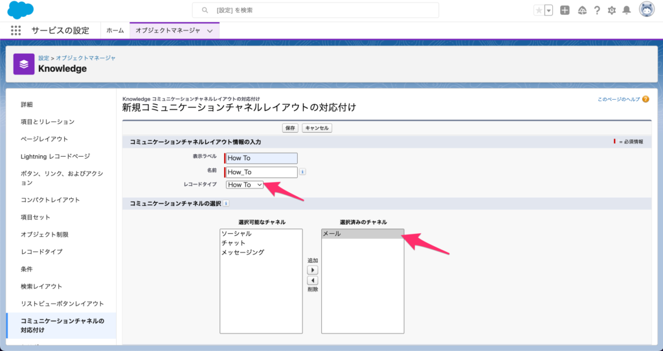
Task: Click the Trailhead guidance icon
Action: pos(582,10)
